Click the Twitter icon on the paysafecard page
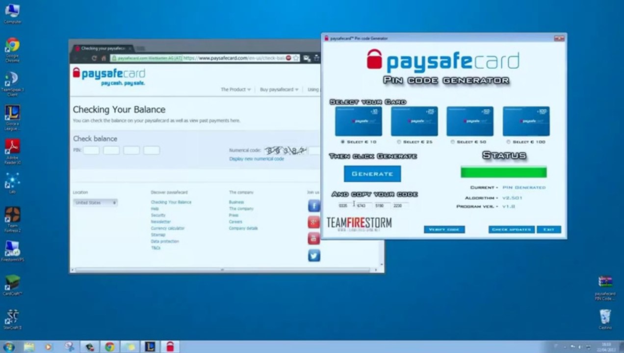Image resolution: width=624 pixels, height=353 pixels. (314, 255)
